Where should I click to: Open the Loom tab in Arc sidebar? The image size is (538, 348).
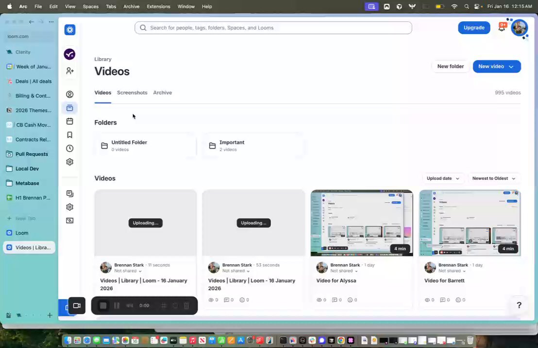click(x=29, y=233)
